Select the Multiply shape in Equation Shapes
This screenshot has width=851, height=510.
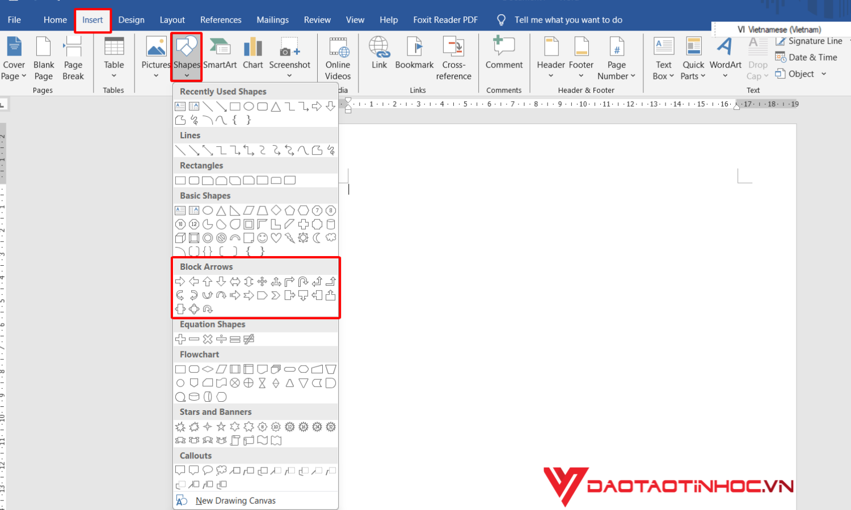pos(208,339)
